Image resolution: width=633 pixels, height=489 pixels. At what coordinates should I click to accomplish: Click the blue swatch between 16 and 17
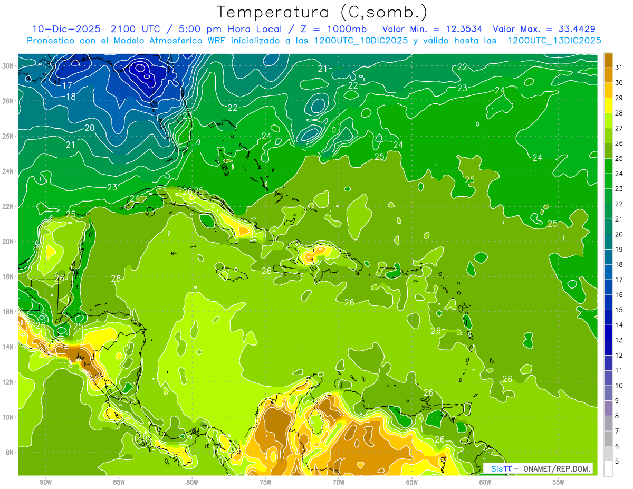click(608, 287)
